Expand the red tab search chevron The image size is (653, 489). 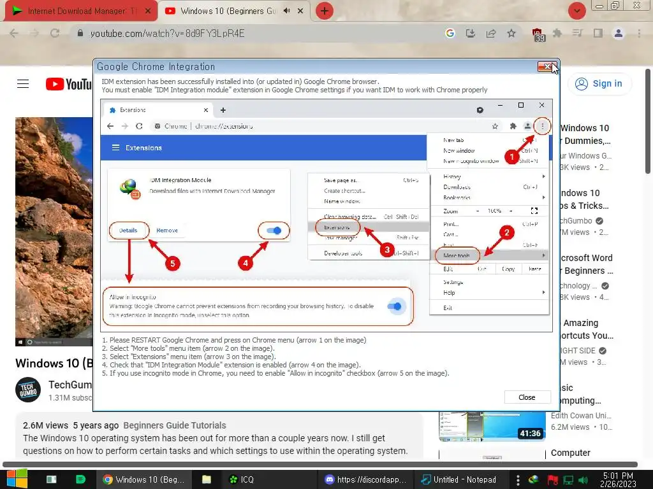click(x=576, y=11)
